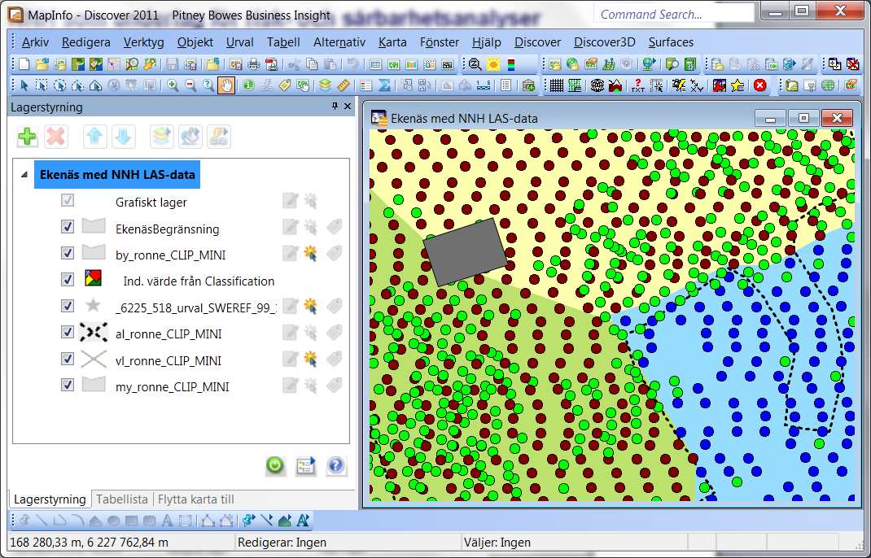This screenshot has height=558, width=871.
Task: Hide the al_ronne_CLIP_MINI layer
Action: coord(68,332)
